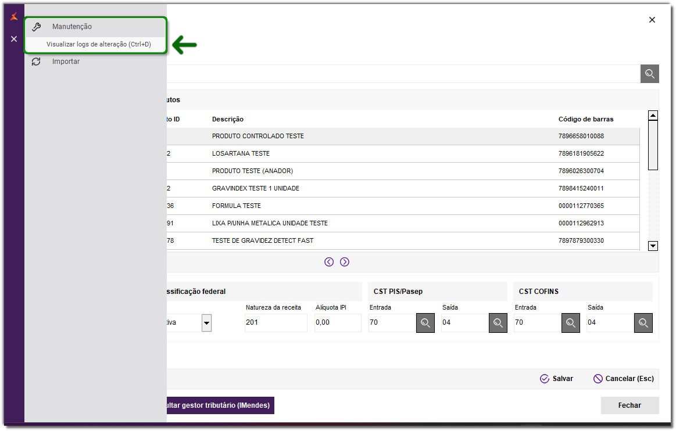Viewport: 676px width, 431px height.
Task: Click the Natureza da receita field
Action: (276, 323)
